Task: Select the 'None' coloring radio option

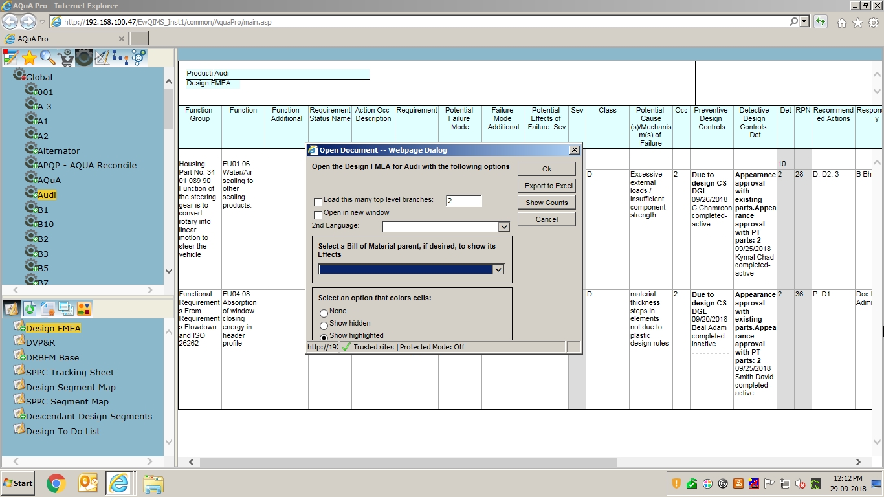Action: (x=324, y=313)
